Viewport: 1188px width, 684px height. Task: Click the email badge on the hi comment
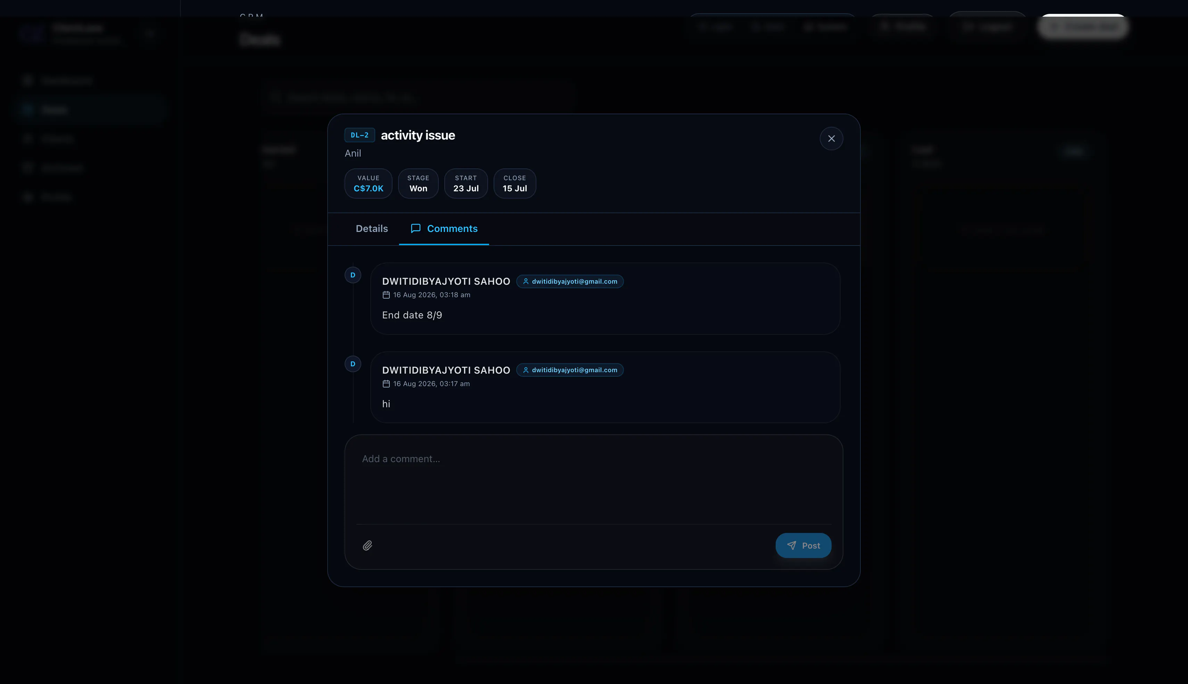click(x=570, y=370)
